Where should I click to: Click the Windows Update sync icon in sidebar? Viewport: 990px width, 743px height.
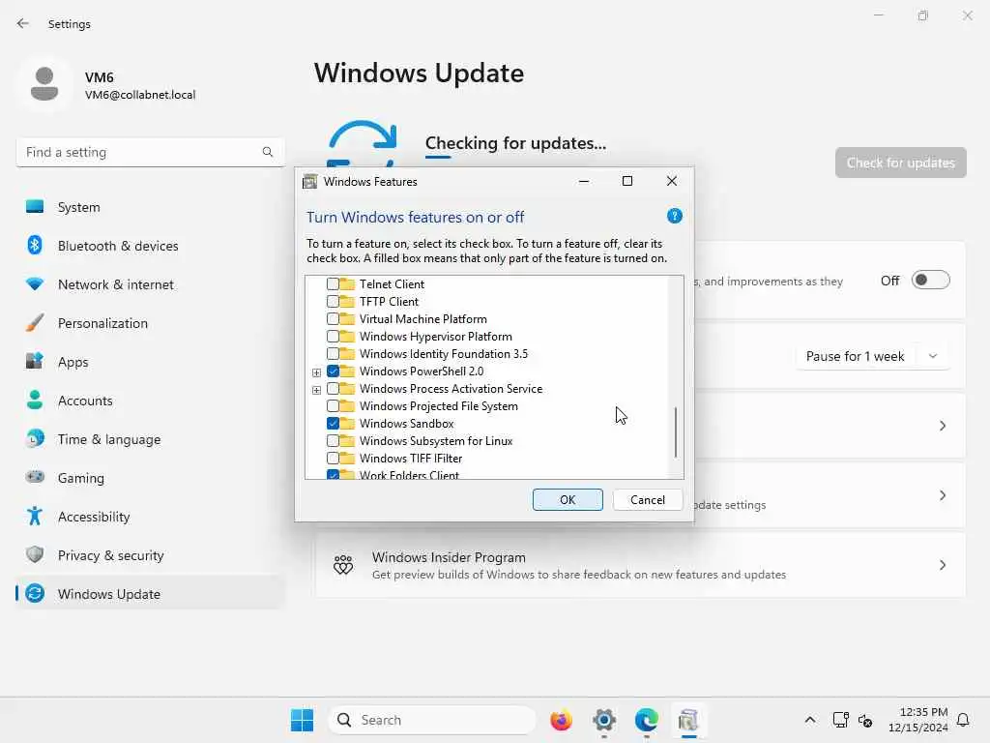tap(35, 593)
